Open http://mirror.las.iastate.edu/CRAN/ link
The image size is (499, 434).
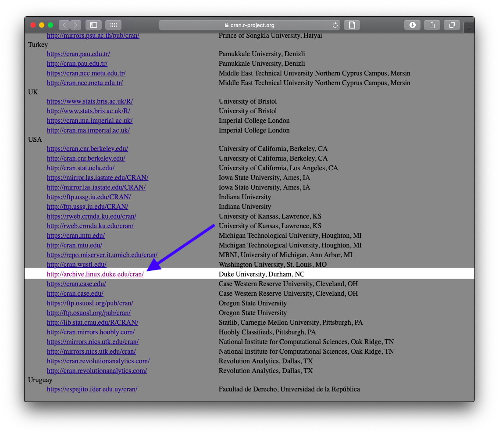tap(96, 187)
